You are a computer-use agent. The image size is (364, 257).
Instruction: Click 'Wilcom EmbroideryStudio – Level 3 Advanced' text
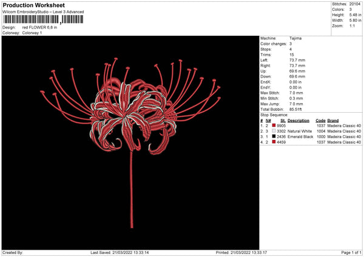[x=43, y=12]
